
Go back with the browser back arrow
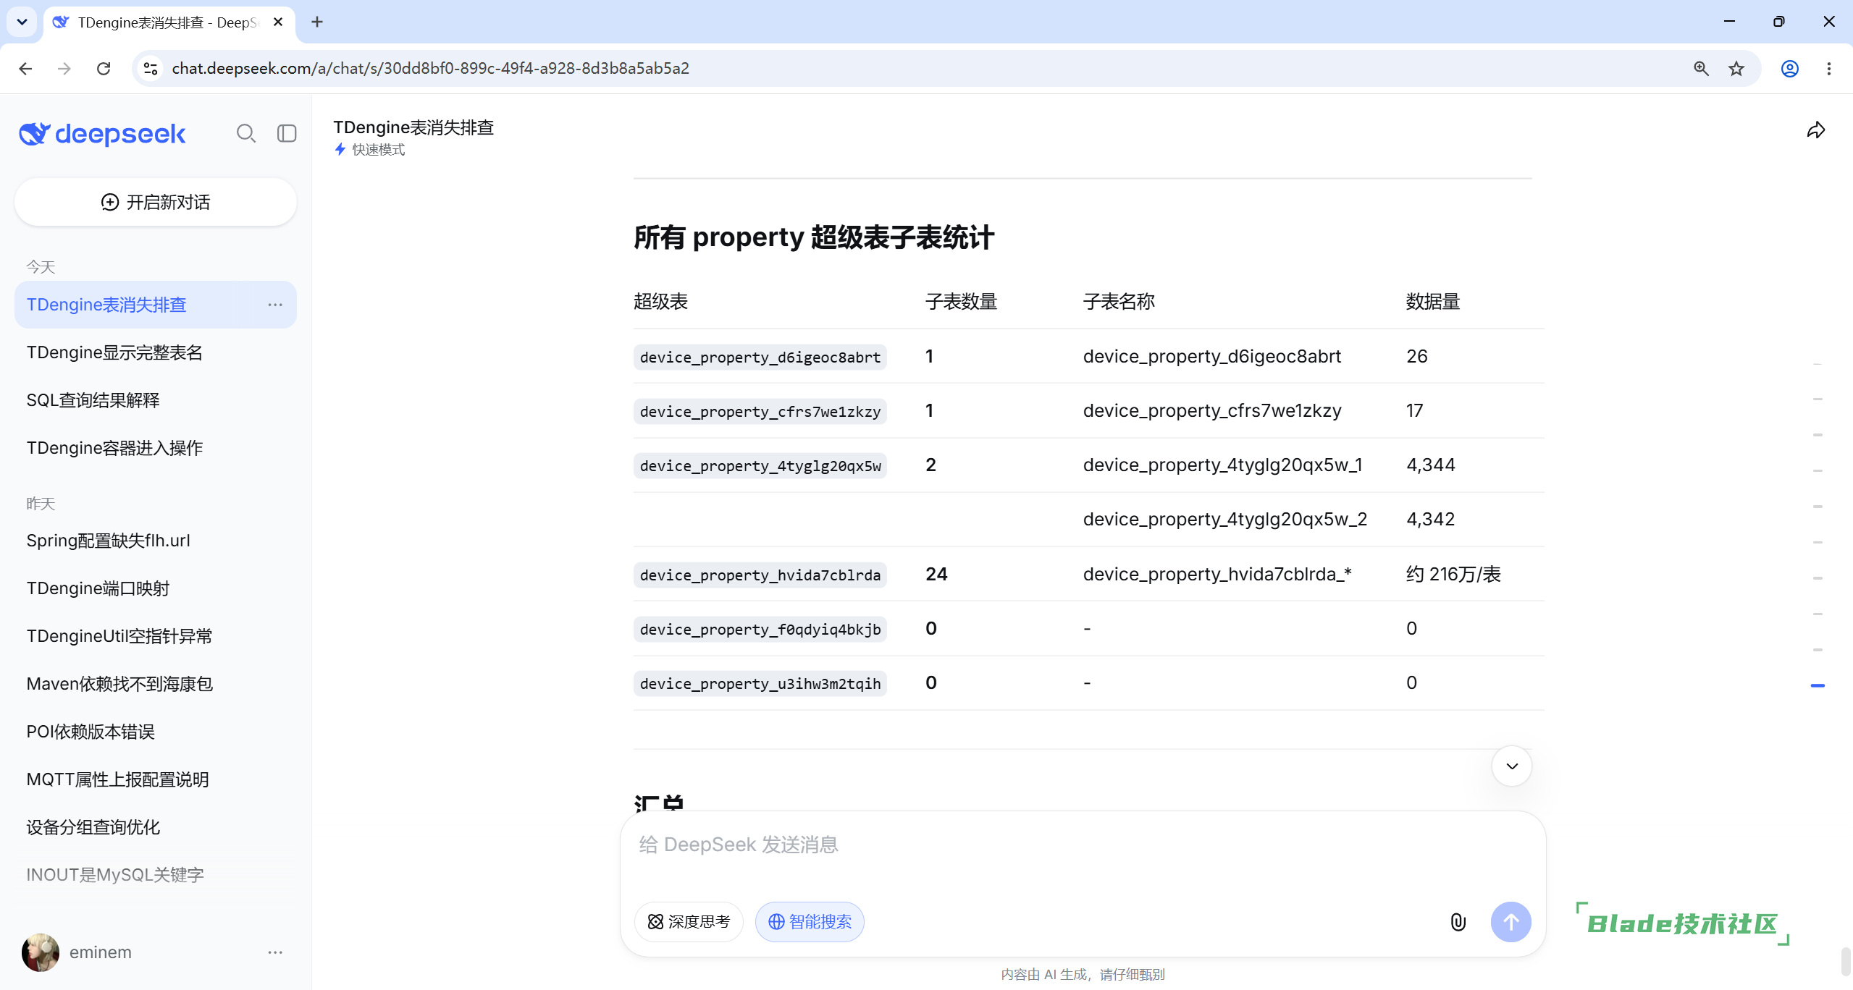tap(25, 68)
